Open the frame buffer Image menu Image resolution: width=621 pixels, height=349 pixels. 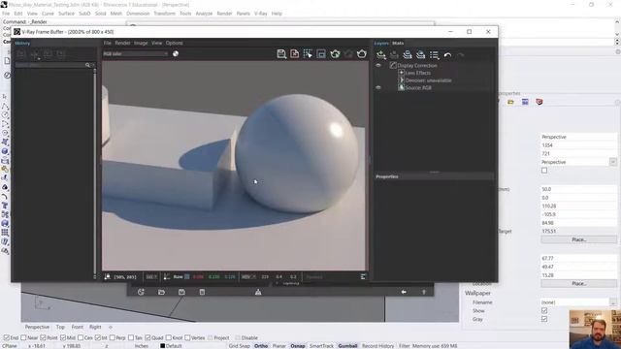[141, 43]
